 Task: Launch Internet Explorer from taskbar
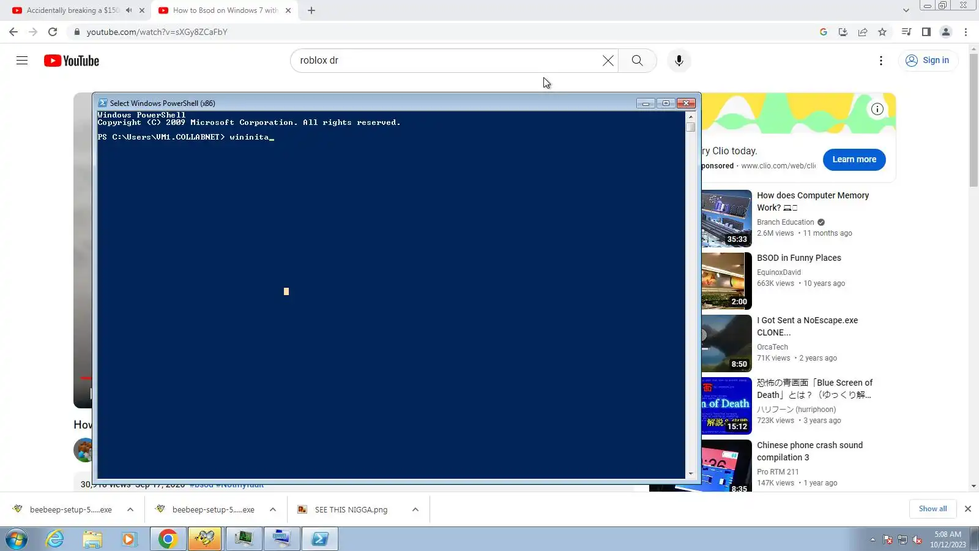[x=55, y=539]
